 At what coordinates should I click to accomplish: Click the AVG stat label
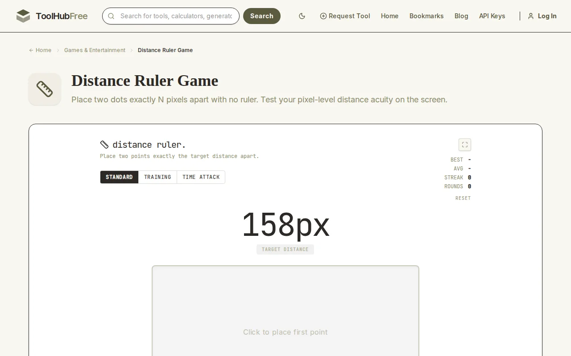pos(459,169)
